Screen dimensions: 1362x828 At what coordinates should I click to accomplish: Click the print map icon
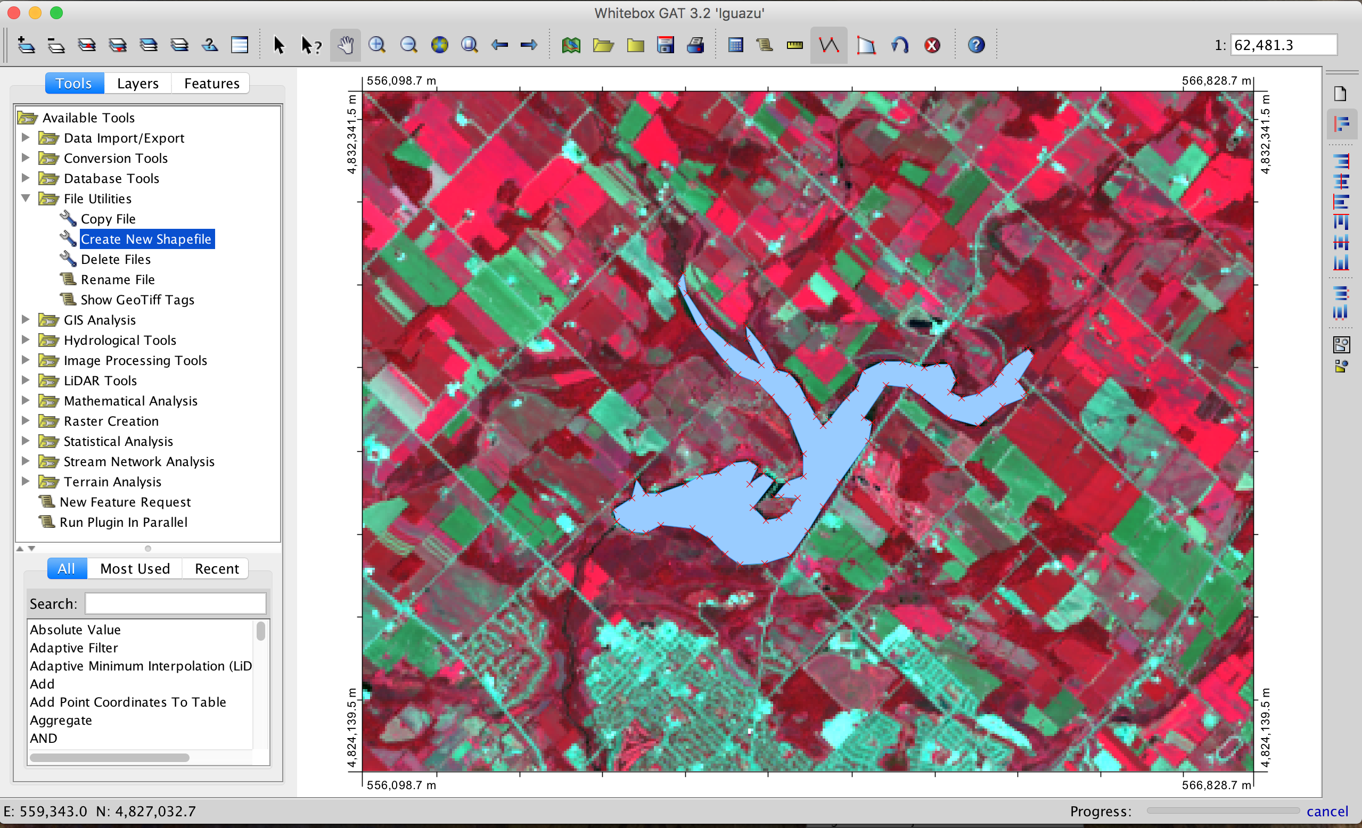[695, 45]
